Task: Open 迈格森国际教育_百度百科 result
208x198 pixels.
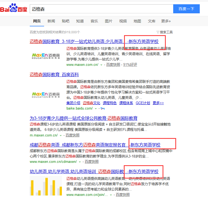Action: tap(54, 75)
